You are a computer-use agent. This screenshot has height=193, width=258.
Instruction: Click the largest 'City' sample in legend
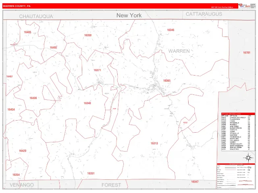coord(250,167)
